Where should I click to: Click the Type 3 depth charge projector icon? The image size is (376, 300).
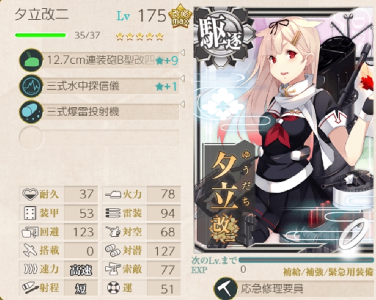tap(31, 112)
